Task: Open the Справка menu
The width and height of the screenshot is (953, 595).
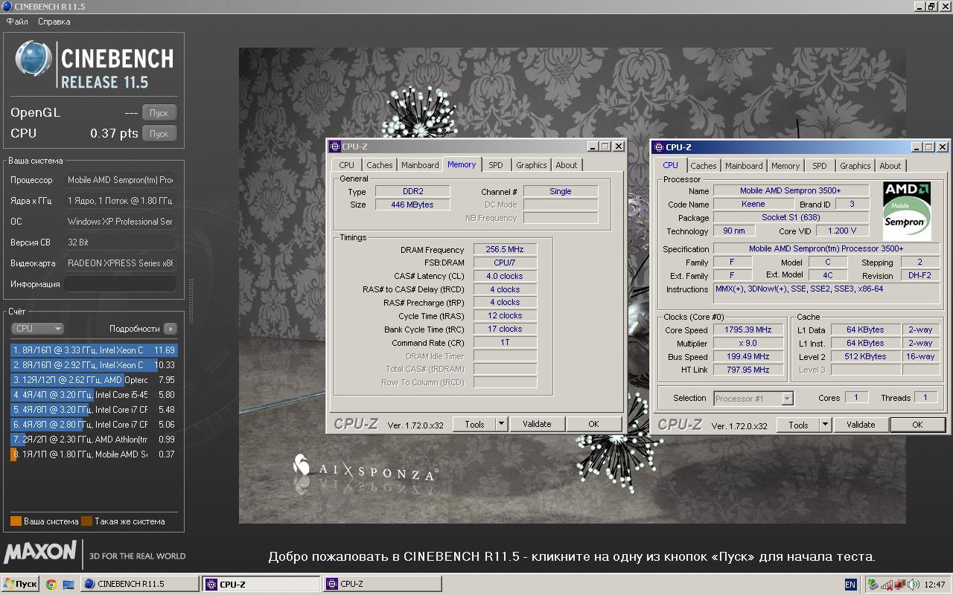Action: click(x=54, y=22)
